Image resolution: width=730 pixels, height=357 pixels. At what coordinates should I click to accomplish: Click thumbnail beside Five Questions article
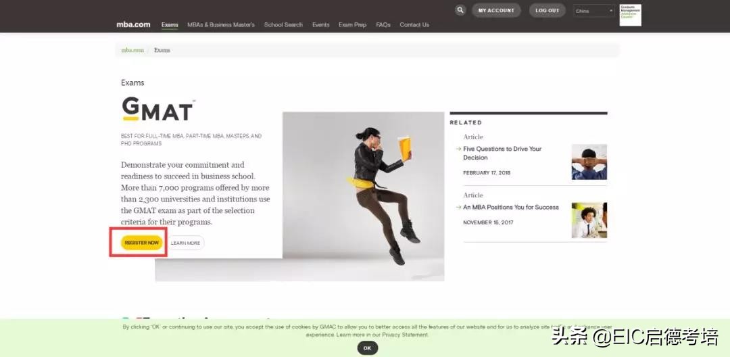(589, 162)
